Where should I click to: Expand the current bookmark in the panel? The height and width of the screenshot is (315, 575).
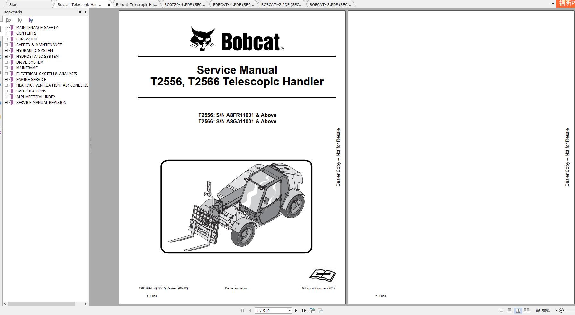click(30, 20)
